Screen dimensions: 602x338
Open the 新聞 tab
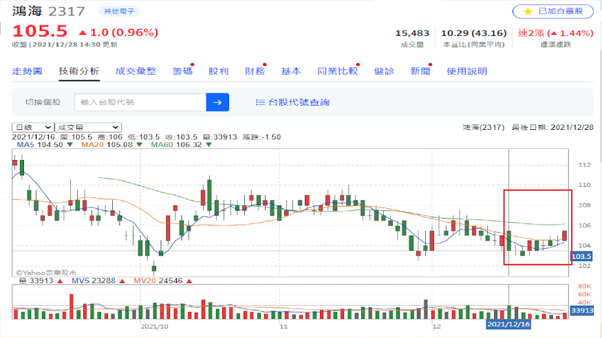click(420, 71)
